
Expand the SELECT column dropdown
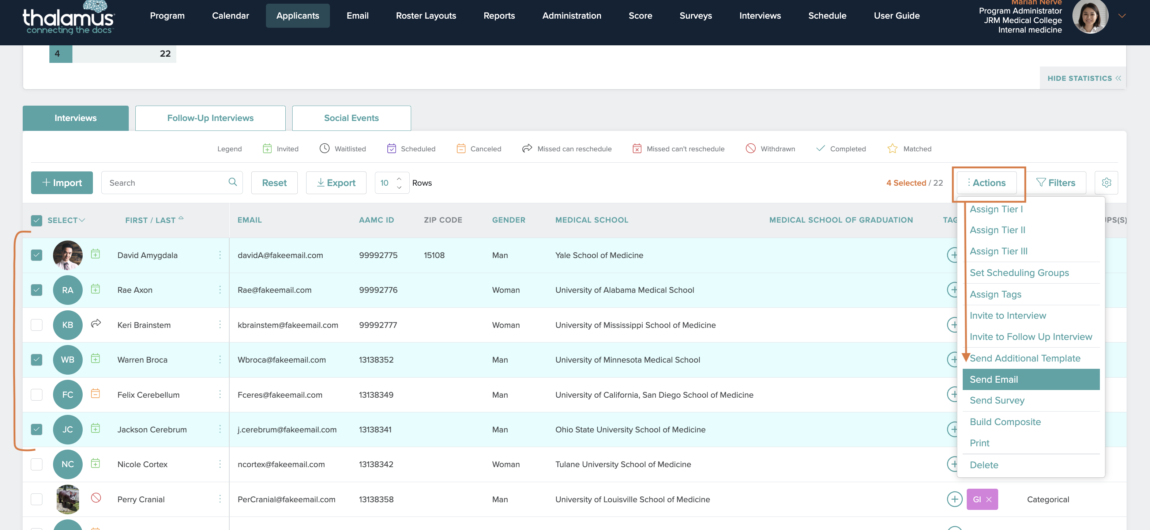pyautogui.click(x=82, y=220)
